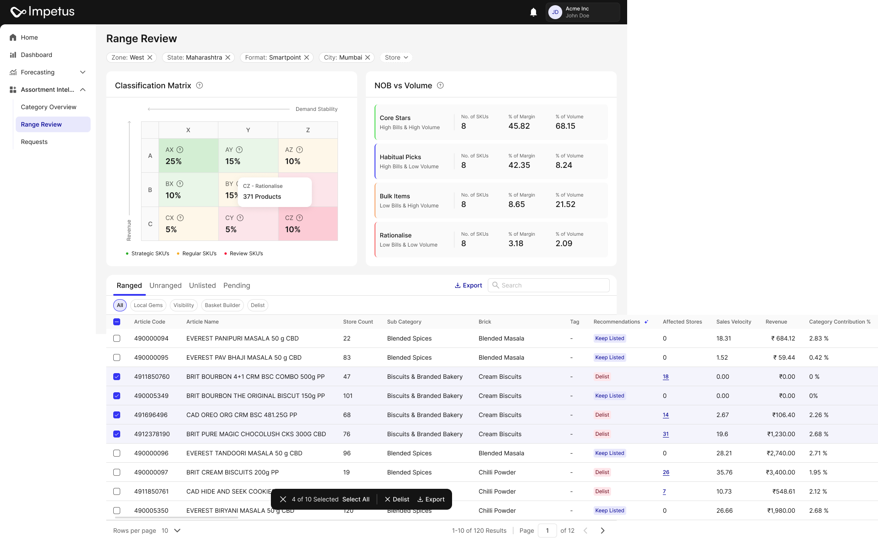Filter by the Local Gems chip
Viewport: 878px width, 541px height.
[148, 305]
